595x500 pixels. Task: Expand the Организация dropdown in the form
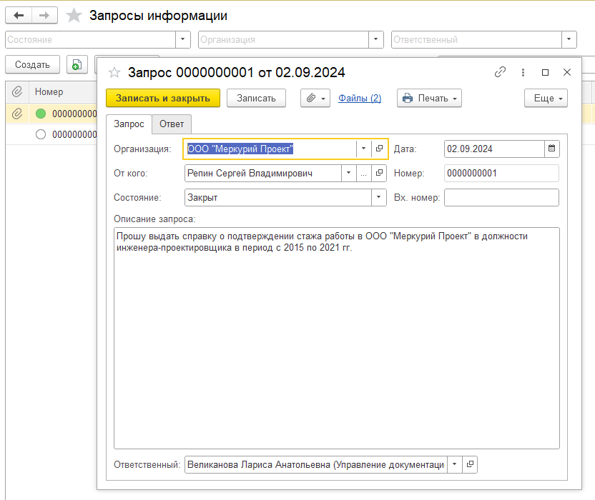tap(363, 149)
